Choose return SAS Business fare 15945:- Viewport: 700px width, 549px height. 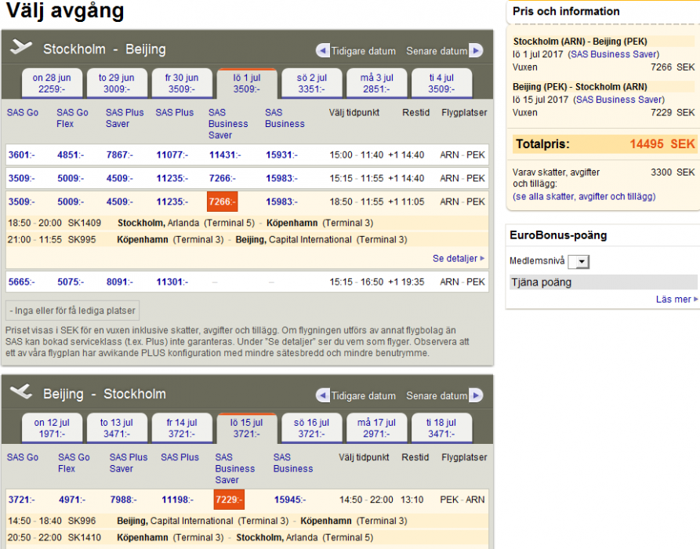point(290,500)
